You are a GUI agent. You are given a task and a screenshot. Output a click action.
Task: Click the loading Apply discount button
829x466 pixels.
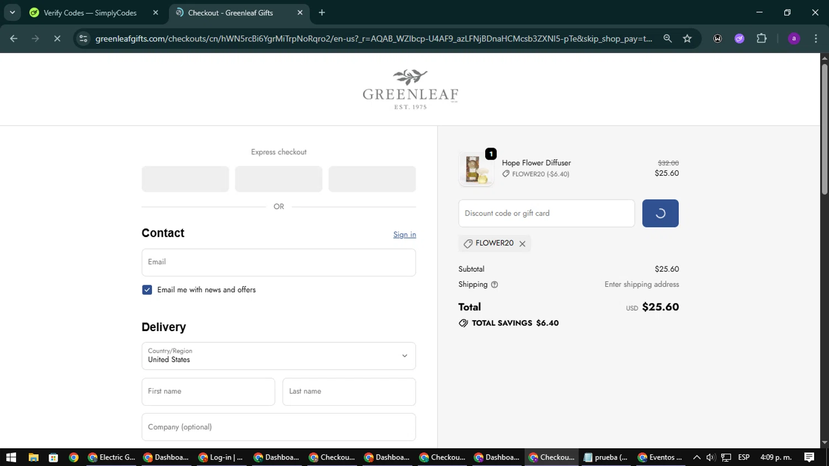(660, 213)
